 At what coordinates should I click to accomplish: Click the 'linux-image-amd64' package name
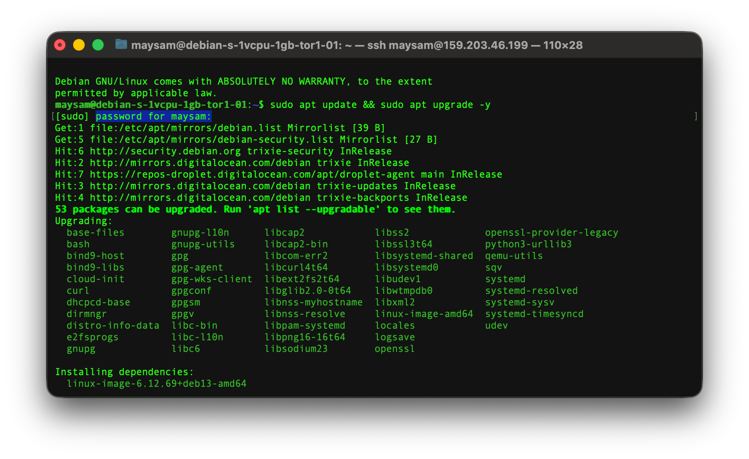424,314
